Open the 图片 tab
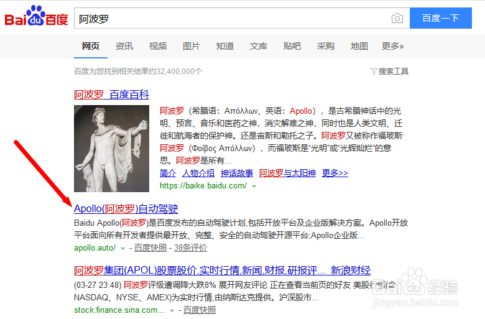 tap(192, 46)
